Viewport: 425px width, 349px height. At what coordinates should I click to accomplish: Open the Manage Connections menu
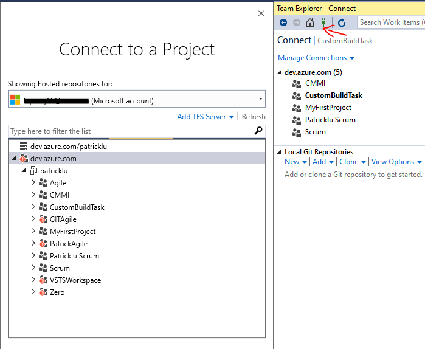[316, 58]
